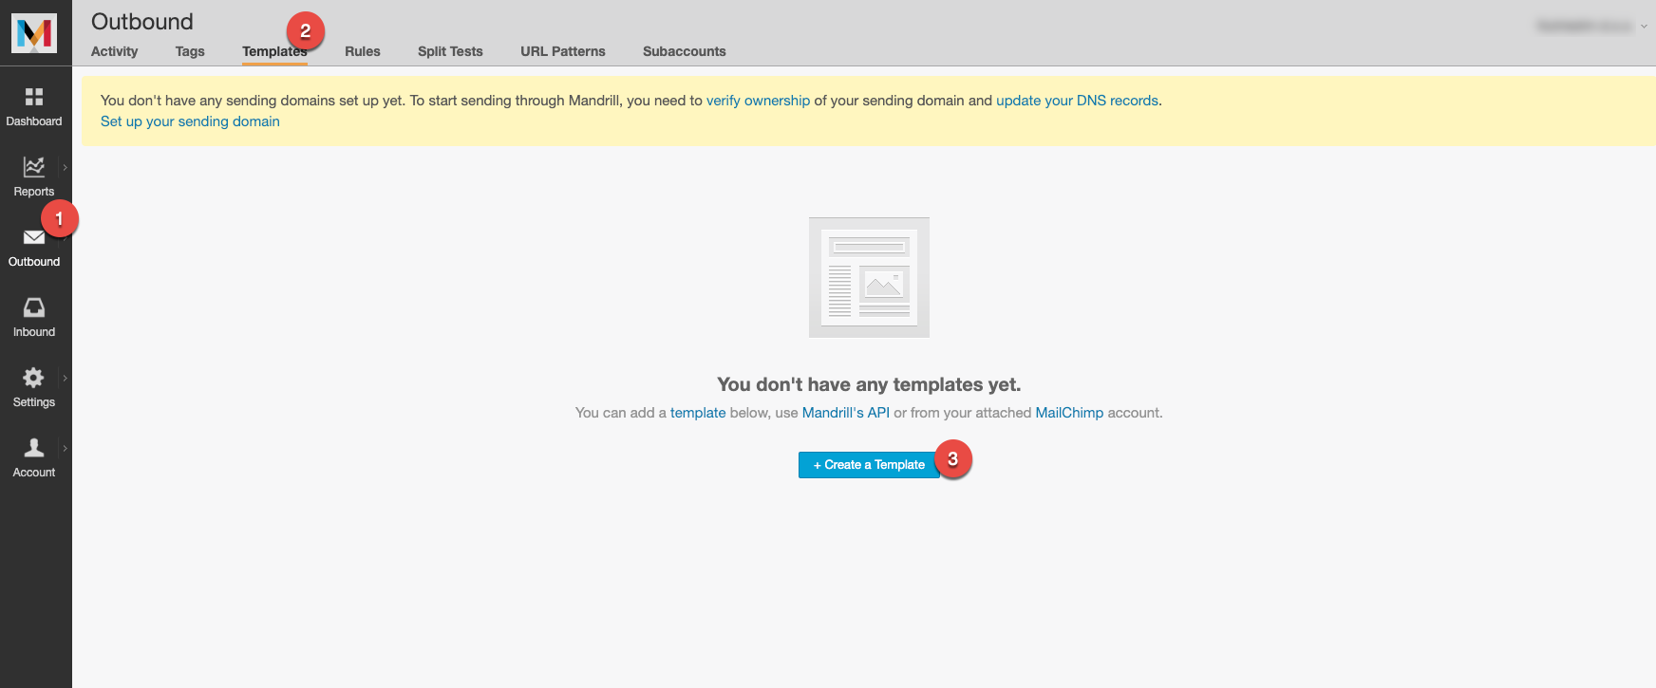The image size is (1656, 688).
Task: Expand the Reports submenu chevron
Action: pyautogui.click(x=65, y=167)
